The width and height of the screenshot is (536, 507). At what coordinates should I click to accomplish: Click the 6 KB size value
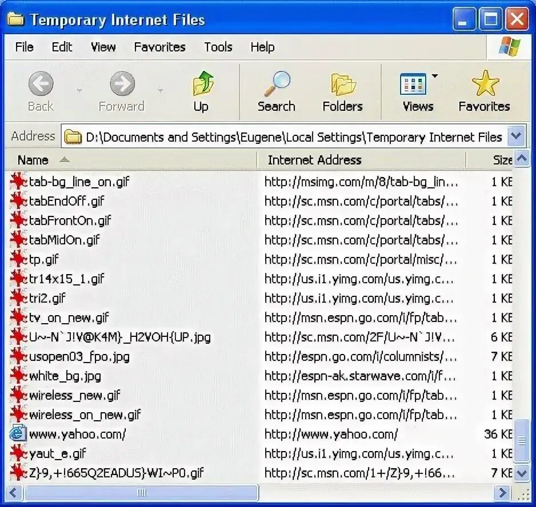coord(502,337)
